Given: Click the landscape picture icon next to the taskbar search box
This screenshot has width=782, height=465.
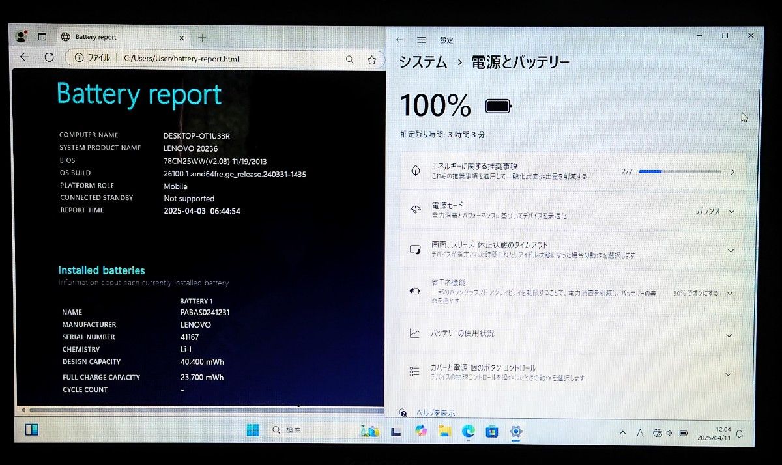Looking at the screenshot, I should click(369, 430).
